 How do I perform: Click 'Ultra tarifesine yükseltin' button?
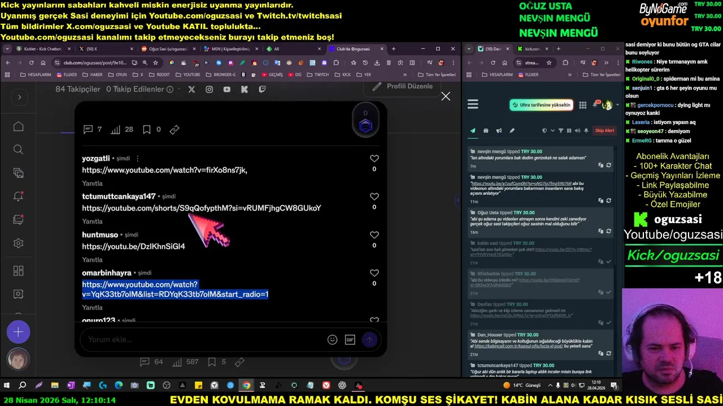pos(541,105)
